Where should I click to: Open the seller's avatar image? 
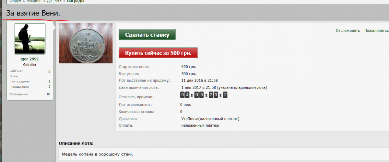coord(30,39)
